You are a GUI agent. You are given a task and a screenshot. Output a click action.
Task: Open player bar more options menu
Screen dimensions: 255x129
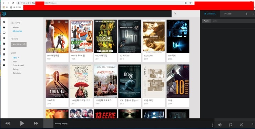(252, 125)
